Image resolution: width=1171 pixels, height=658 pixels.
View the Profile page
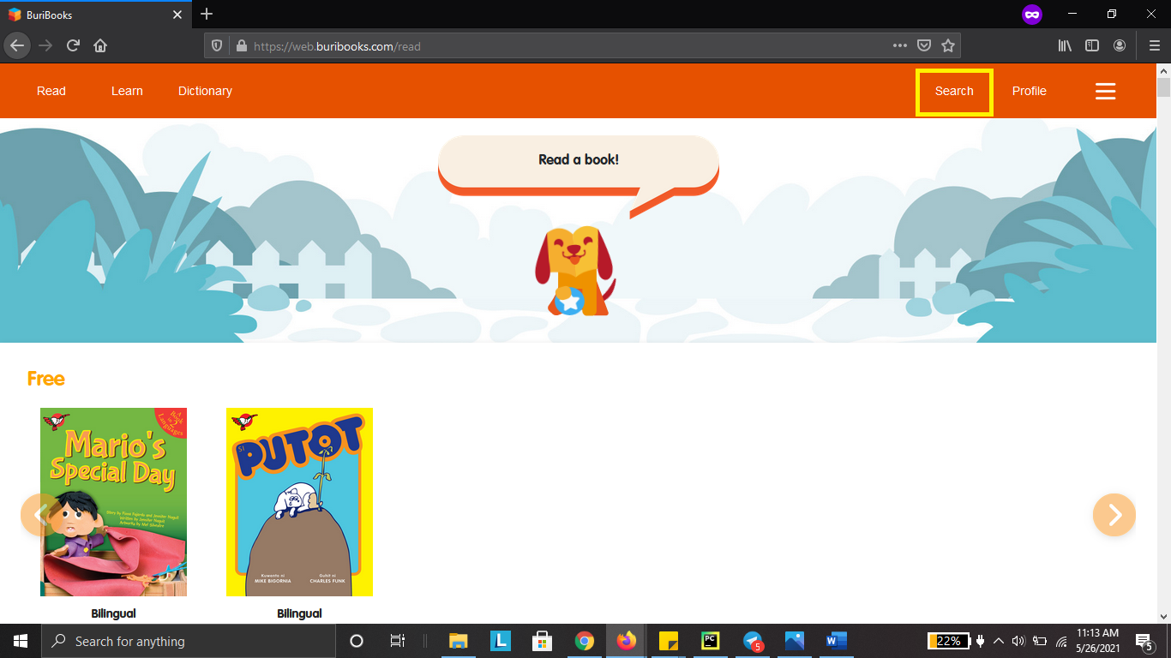click(1030, 91)
